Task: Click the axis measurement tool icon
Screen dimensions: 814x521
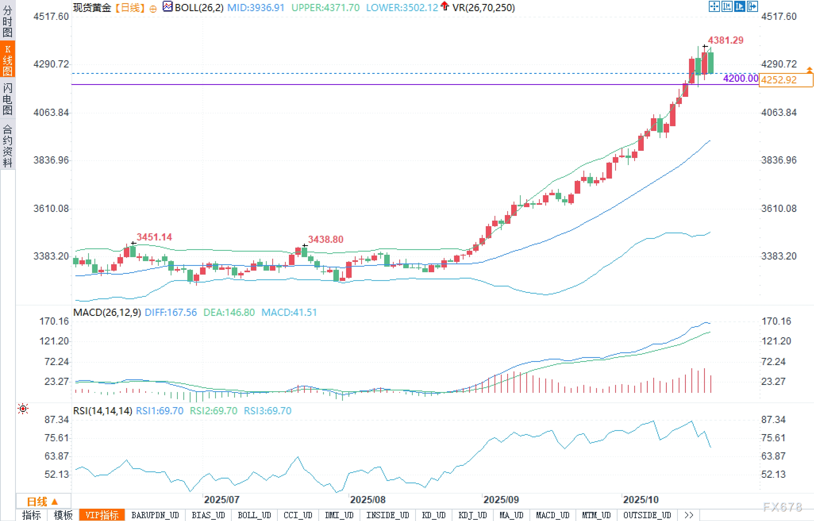Action: 727,6
